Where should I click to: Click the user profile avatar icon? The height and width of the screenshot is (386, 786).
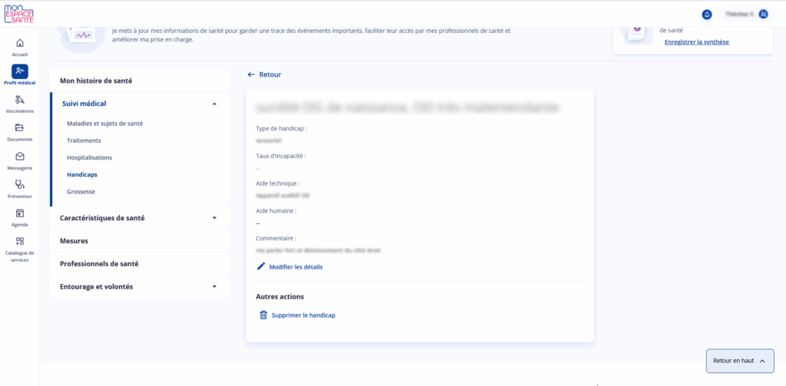763,14
